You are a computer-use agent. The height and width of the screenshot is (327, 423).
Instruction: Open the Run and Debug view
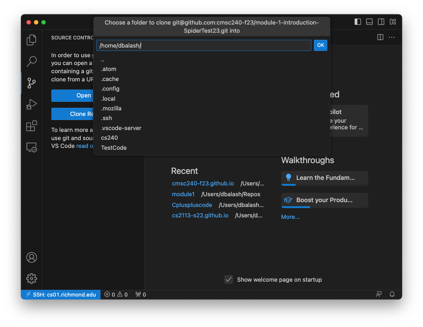click(32, 104)
